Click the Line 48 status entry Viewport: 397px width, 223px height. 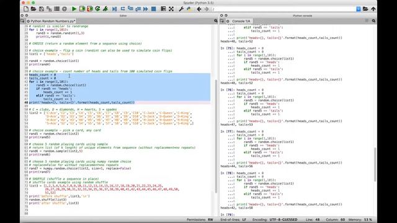click(313, 220)
